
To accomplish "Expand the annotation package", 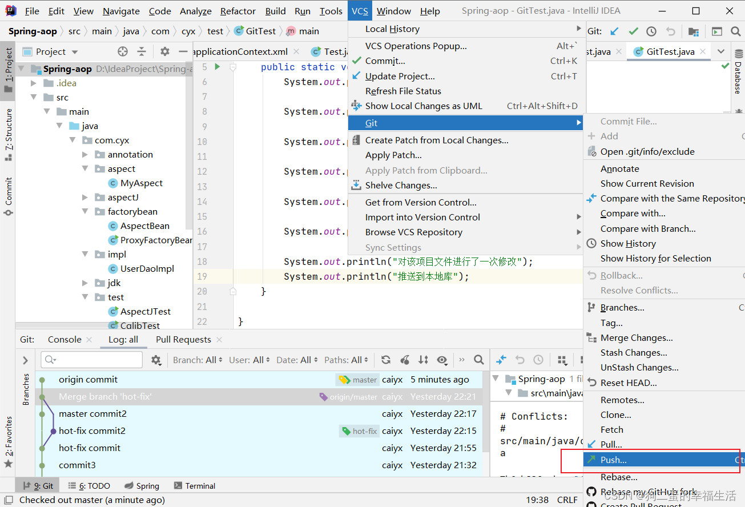I will pos(85,155).
